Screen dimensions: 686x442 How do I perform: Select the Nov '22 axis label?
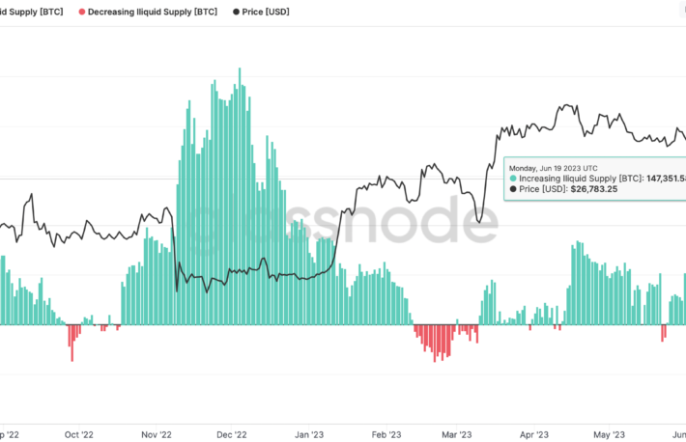(157, 434)
